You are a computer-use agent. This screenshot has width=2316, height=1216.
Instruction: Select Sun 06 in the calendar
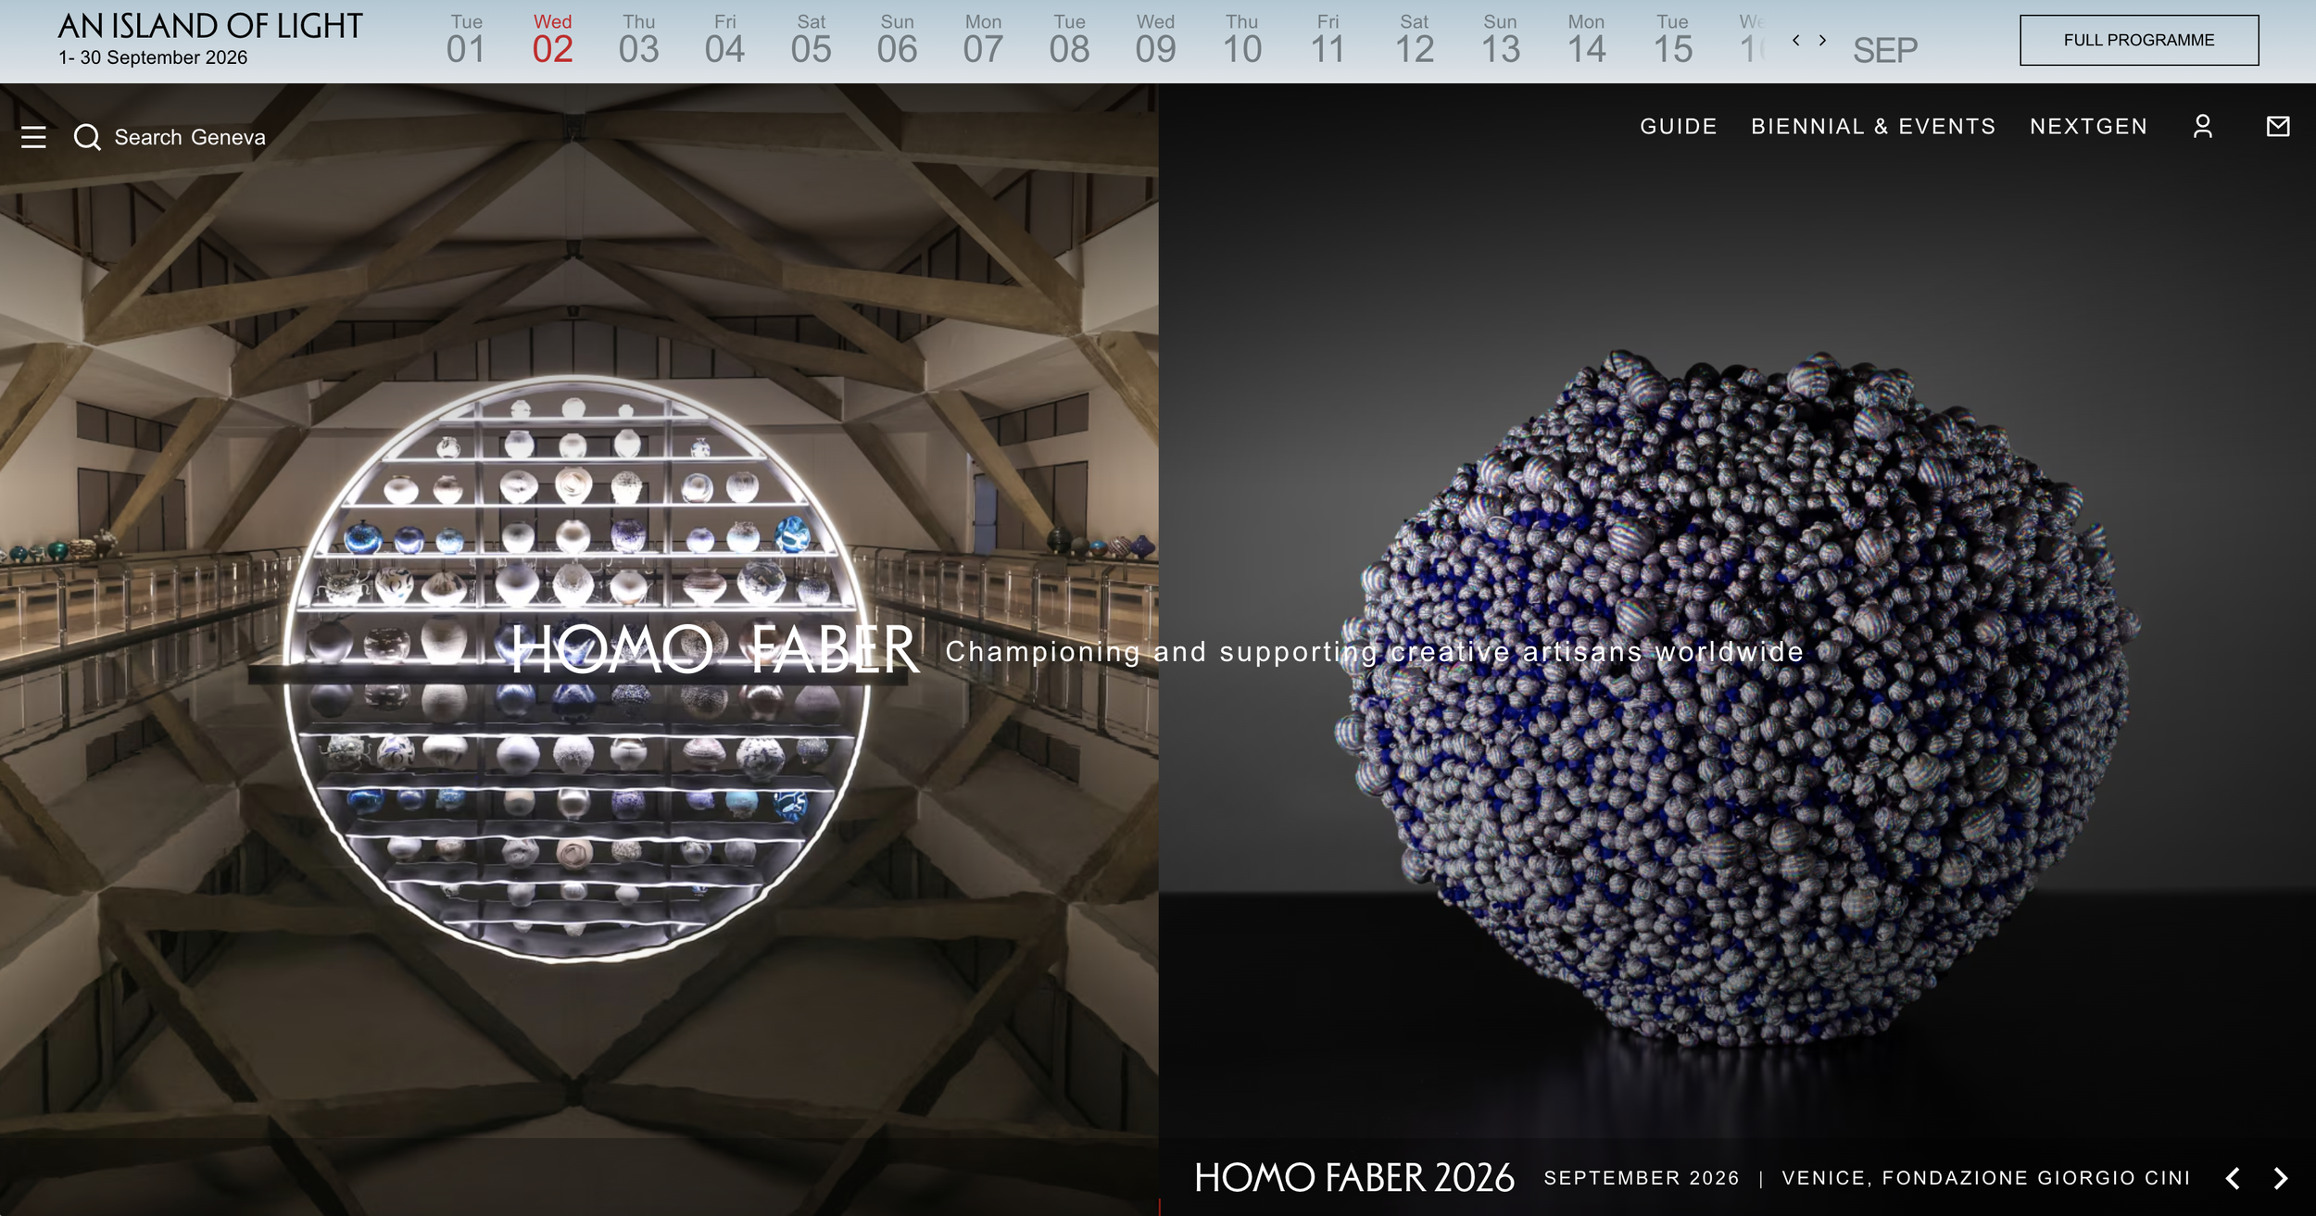(x=897, y=40)
